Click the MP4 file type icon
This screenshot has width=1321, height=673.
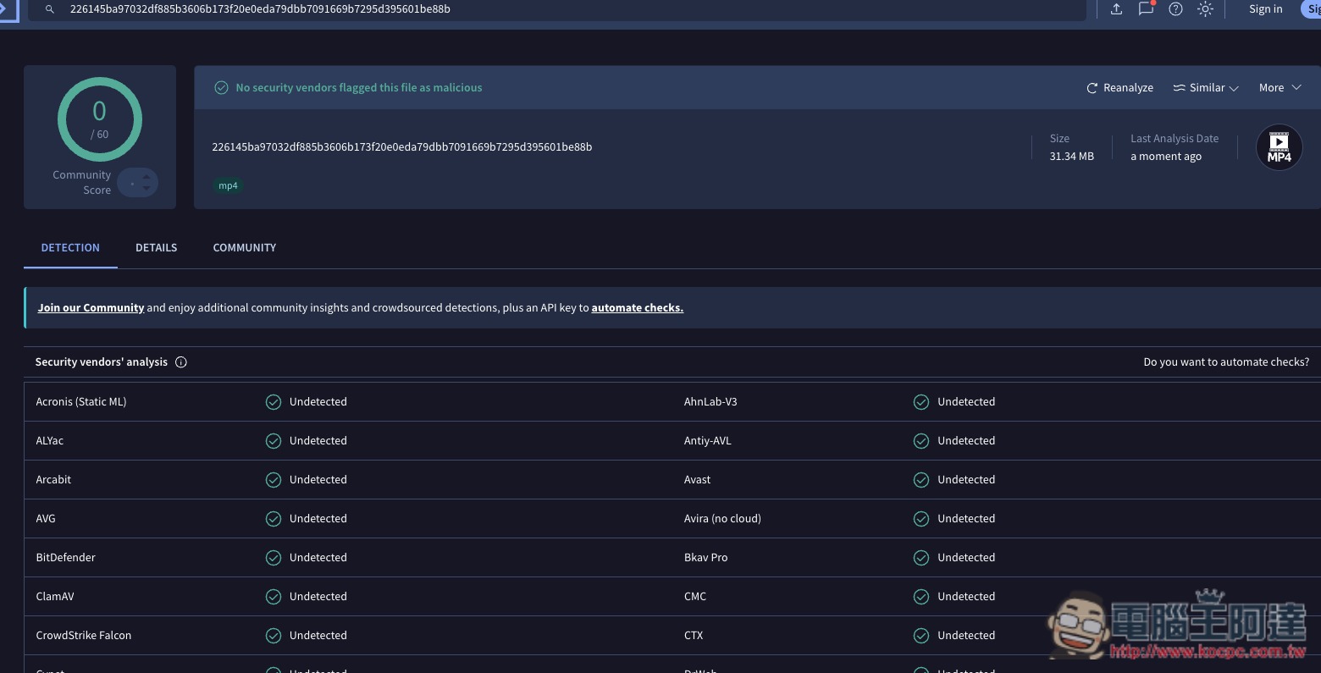click(1279, 147)
